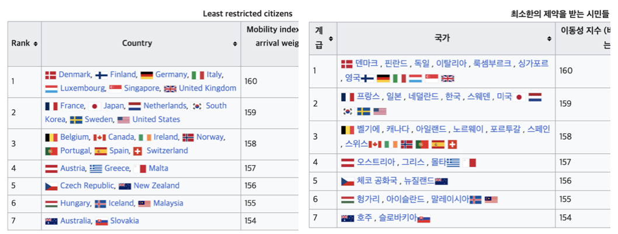Click the Slovakia flag in the Korean table

pyautogui.click(x=424, y=219)
